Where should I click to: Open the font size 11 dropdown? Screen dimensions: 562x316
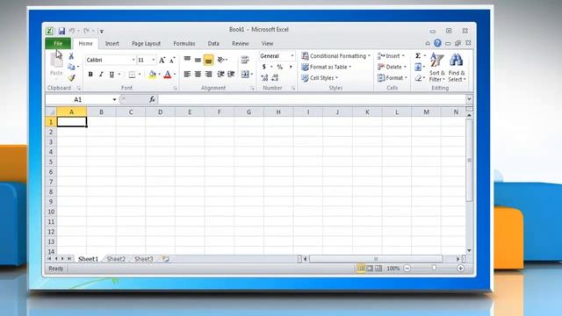coord(154,60)
